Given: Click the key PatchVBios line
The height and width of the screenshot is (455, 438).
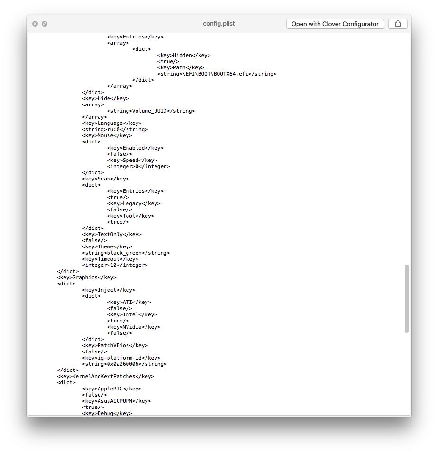Looking at the screenshot, I should tap(115, 345).
